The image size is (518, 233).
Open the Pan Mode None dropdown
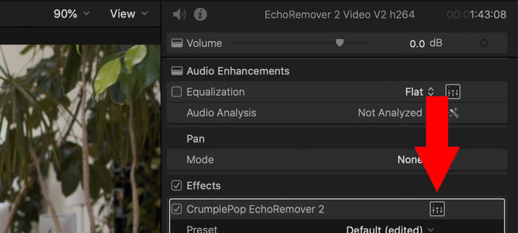click(x=410, y=160)
